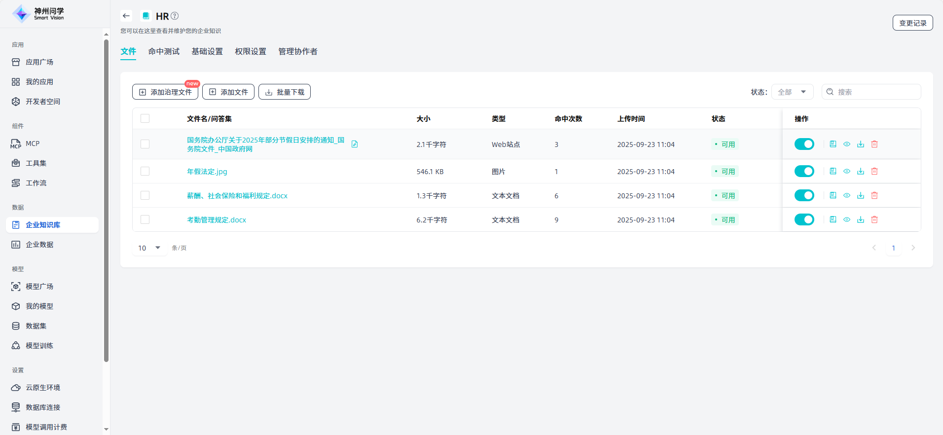Screen dimensions: 943x435
Task: Click the 添加治理文件 button
Action: point(165,92)
